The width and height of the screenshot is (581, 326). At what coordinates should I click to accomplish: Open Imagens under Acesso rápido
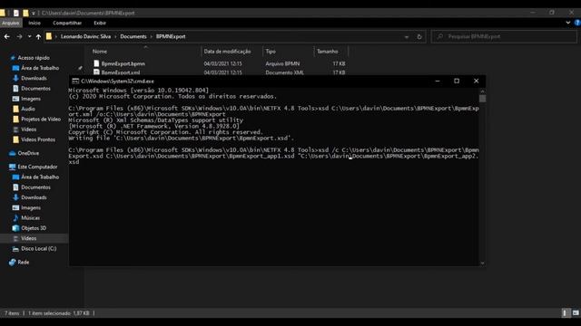(x=31, y=99)
